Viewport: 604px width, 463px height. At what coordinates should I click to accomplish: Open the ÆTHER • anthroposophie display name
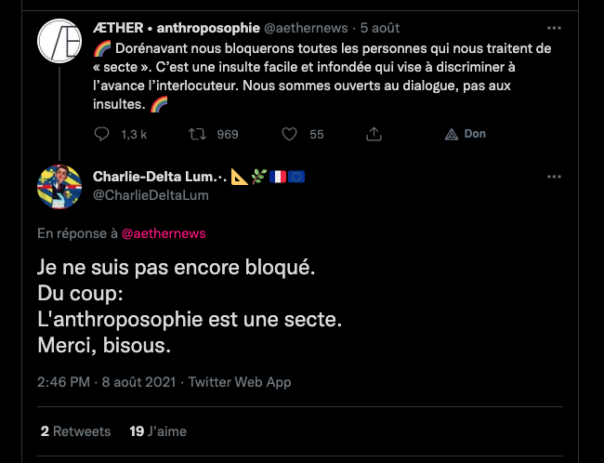177,28
